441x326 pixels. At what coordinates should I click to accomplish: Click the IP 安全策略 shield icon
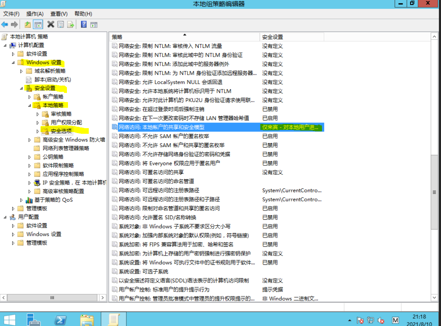pos(37,183)
